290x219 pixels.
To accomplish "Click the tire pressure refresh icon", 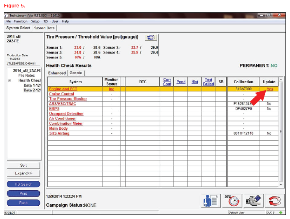I will [x=152, y=38].
